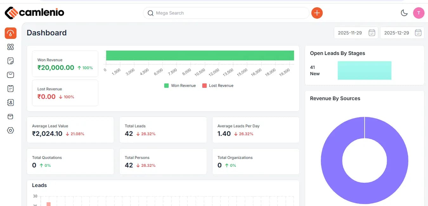Click the green Won Revenue chart bar
This screenshot has height=206, width=428.
[x=200, y=55]
